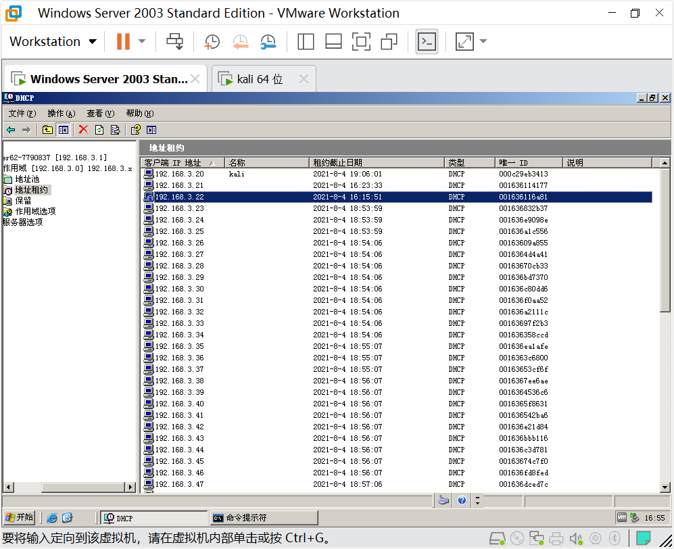Viewport: 674px width, 549px height.
Task: Sort by 类型 column header
Action: point(470,163)
